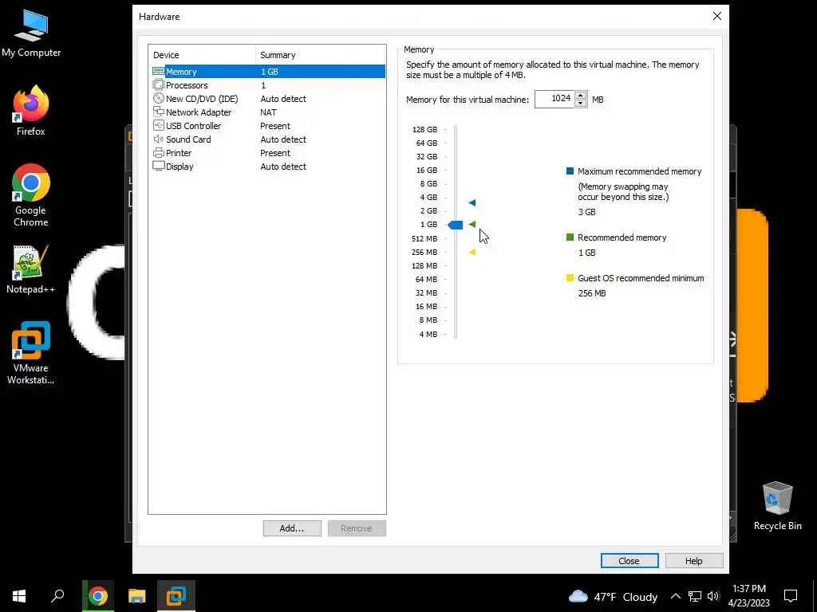This screenshot has width=817, height=612.
Task: Open volume control tray icon
Action: pos(713,596)
